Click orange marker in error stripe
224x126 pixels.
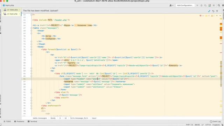pos(221,29)
